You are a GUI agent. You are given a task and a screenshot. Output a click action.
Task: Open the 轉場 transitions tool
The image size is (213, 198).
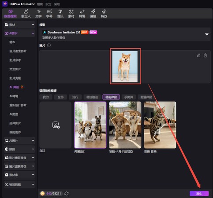pos(82,14)
